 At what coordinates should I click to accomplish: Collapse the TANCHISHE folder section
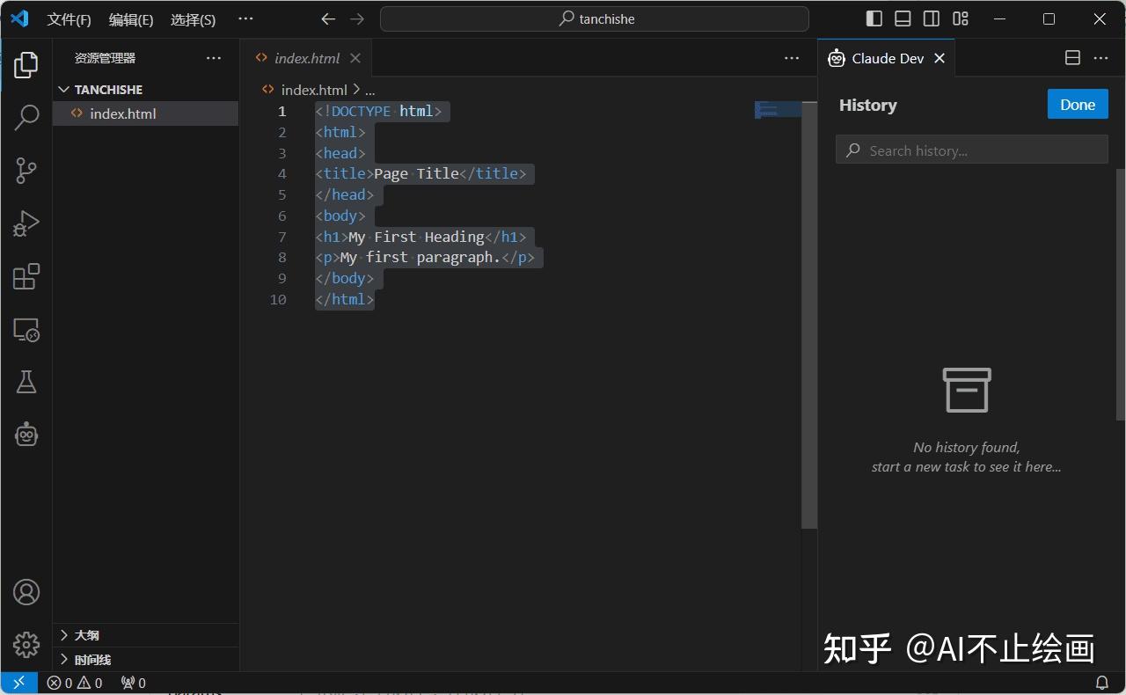(146, 90)
